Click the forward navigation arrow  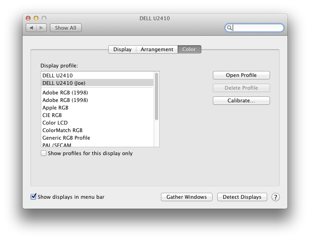41,28
